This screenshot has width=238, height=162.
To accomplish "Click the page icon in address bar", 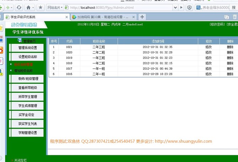I will (x=66, y=7).
